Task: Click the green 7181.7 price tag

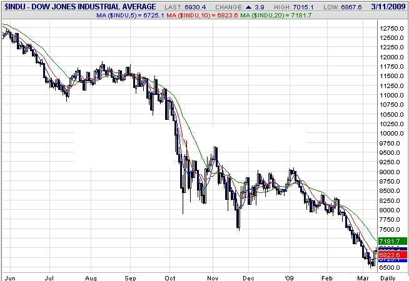Action: (x=392, y=241)
